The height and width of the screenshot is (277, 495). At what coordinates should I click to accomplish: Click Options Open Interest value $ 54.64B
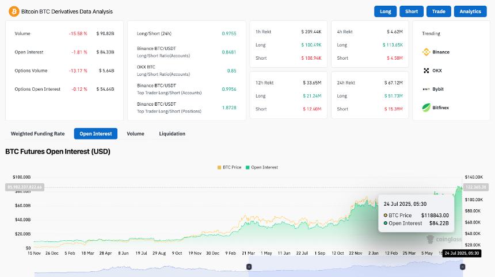105,89
